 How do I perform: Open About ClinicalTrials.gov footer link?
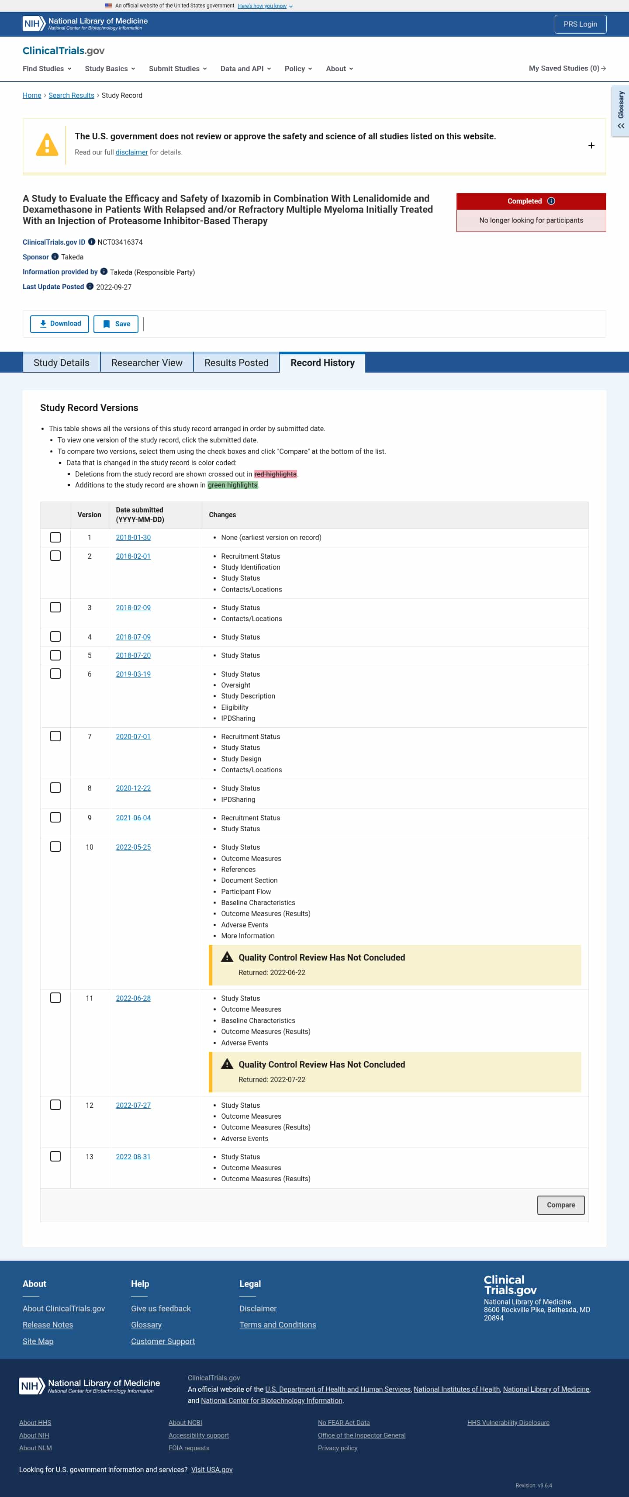point(64,1308)
